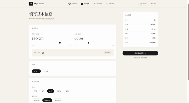Open step 2 填写信息 label
189x103 pixels.
[87, 4]
